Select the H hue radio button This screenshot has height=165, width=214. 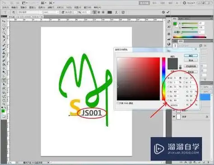[x=168, y=78]
